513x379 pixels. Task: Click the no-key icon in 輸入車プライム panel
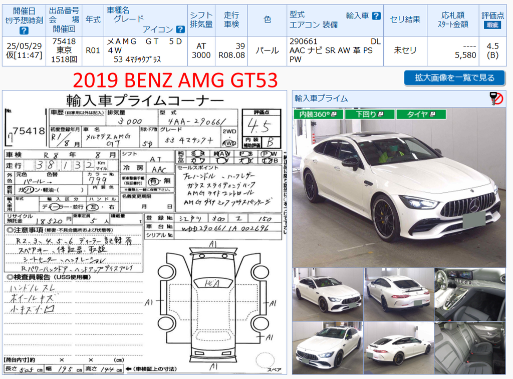point(496,98)
